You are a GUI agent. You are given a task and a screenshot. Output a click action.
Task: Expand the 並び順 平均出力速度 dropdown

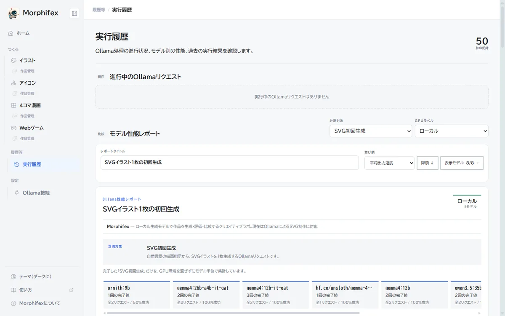(x=389, y=163)
